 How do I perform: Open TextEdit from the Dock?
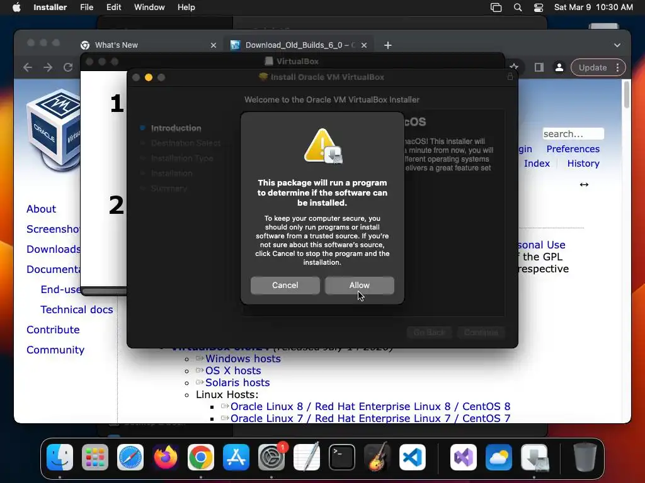click(307, 457)
